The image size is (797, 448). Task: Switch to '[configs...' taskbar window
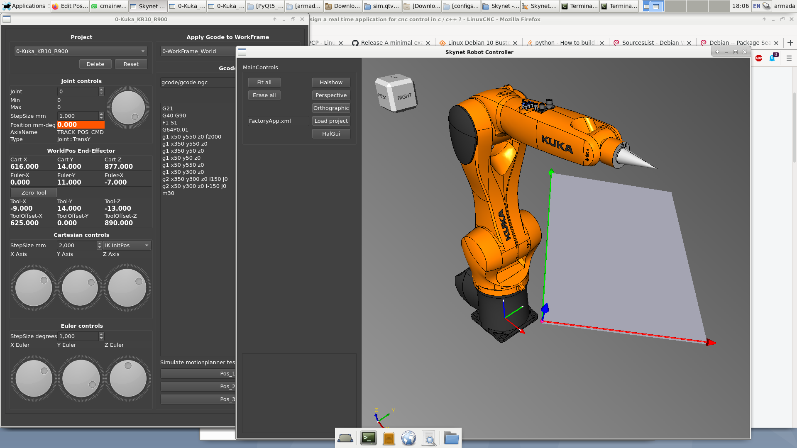click(x=460, y=6)
